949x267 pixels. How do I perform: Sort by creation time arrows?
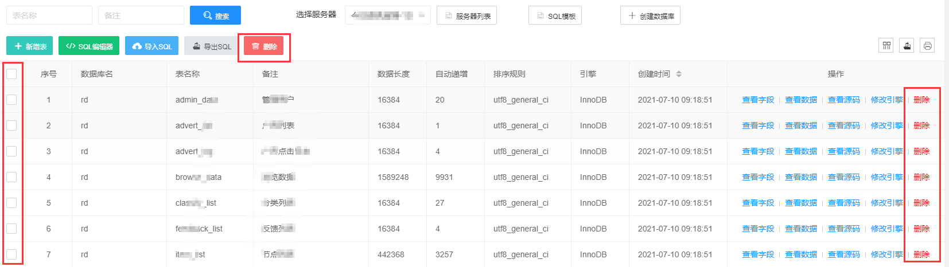679,74
